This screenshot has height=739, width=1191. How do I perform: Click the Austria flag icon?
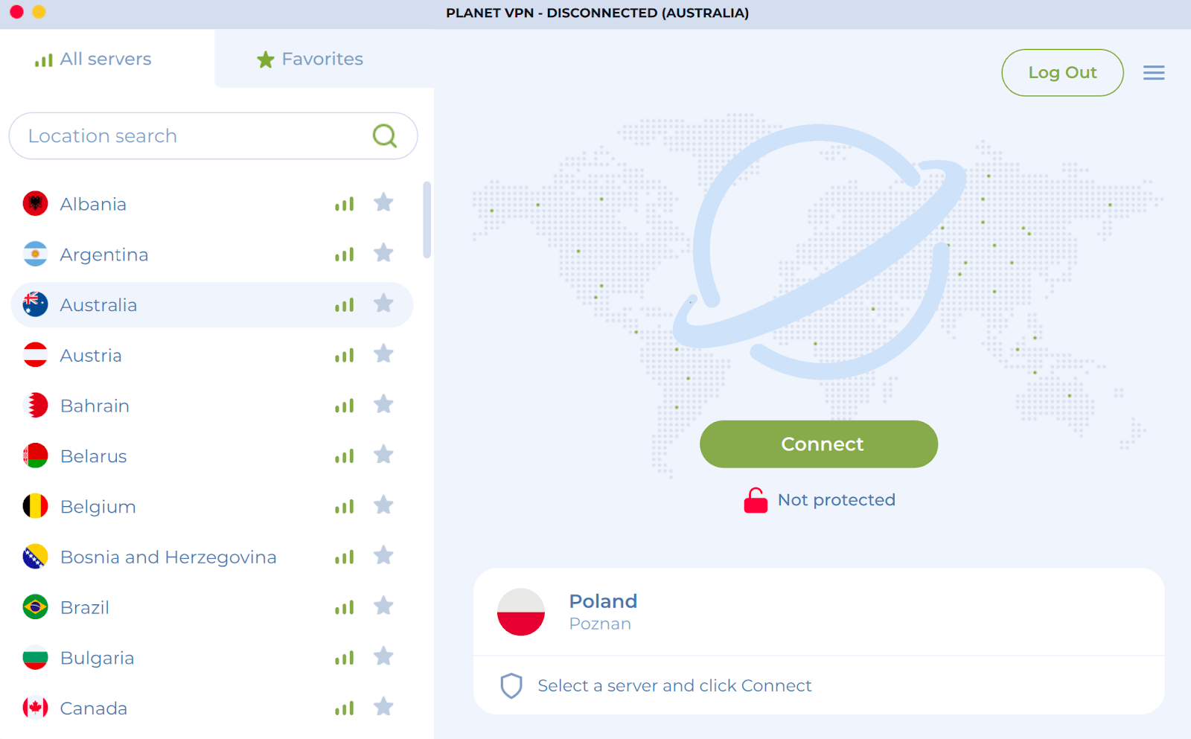(35, 355)
